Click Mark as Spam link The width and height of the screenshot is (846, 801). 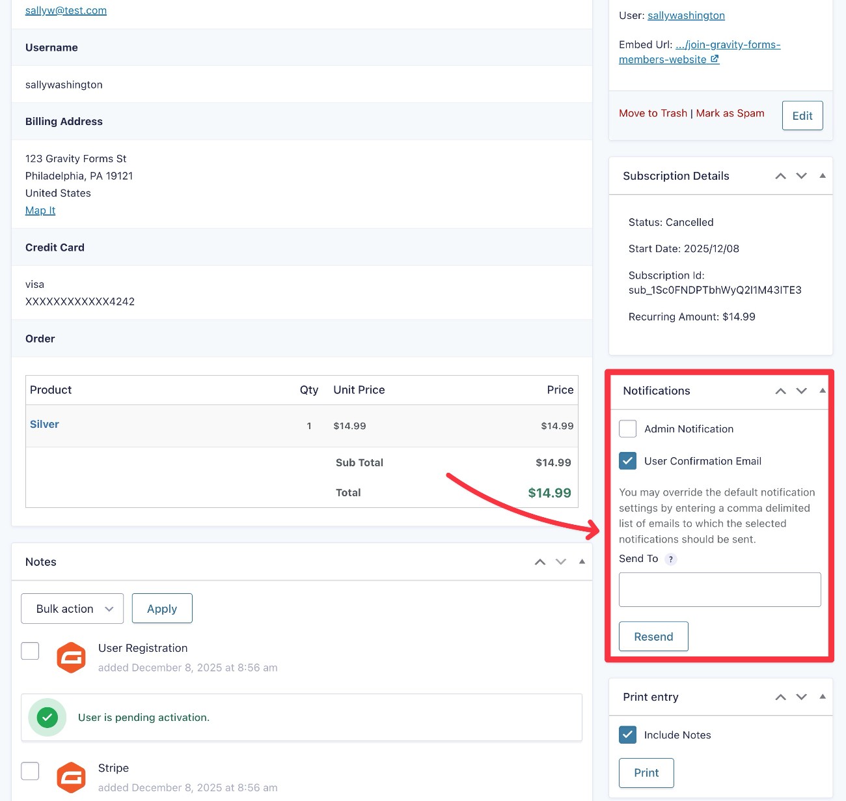(730, 113)
